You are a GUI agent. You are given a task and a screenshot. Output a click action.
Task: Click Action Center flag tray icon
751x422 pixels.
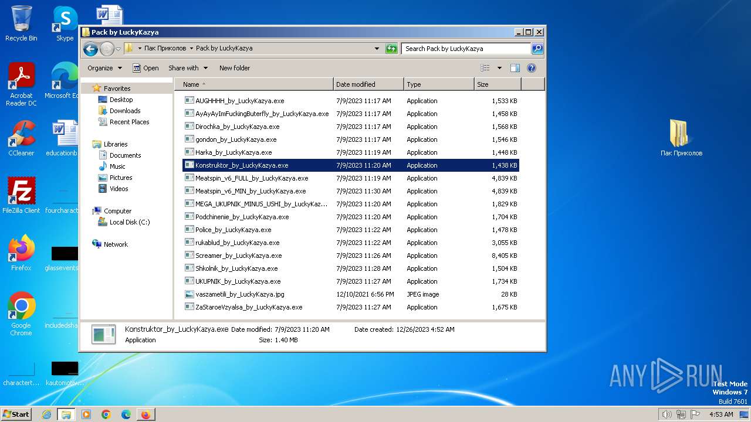[x=695, y=414]
